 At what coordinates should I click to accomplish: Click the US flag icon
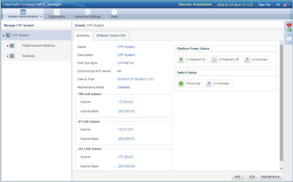coord(285,5)
